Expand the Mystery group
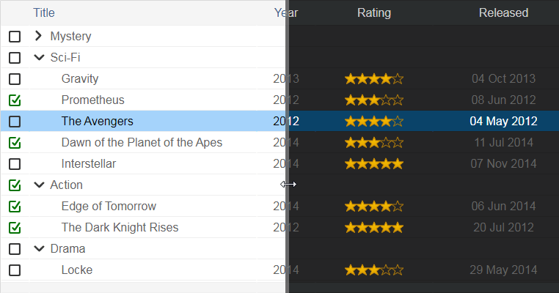The width and height of the screenshot is (559, 293). [x=39, y=36]
